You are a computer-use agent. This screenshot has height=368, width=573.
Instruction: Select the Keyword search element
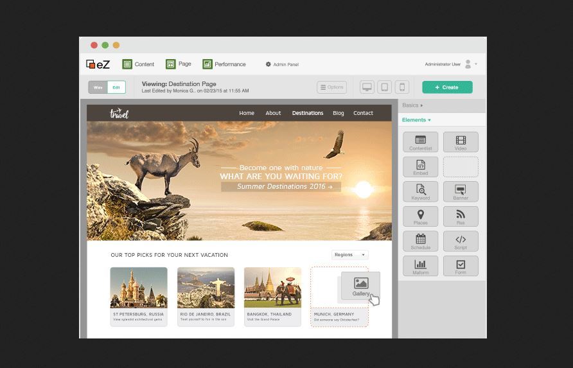pyautogui.click(x=420, y=191)
